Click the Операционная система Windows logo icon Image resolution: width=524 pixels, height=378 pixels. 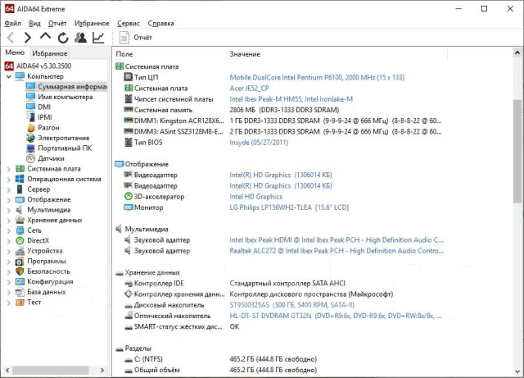coord(20,179)
